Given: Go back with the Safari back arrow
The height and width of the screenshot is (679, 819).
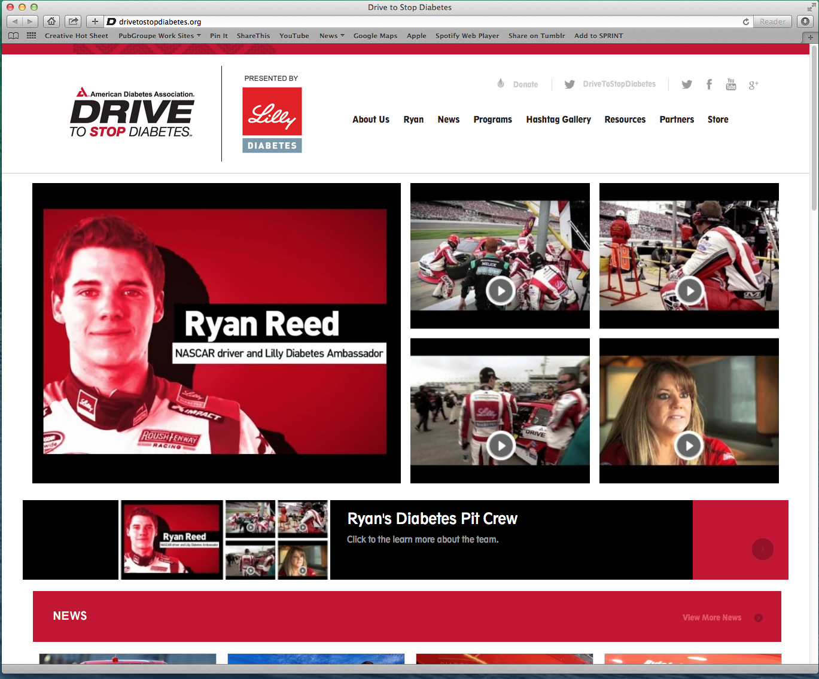Looking at the screenshot, I should [x=15, y=22].
